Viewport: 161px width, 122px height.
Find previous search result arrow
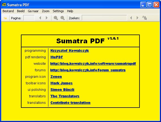pos(131,18)
